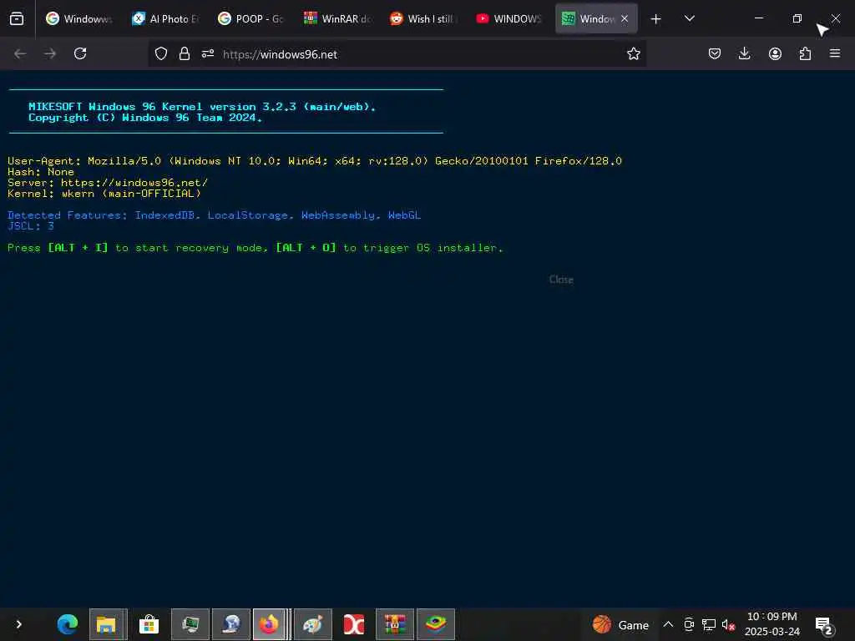Click the '[ALT + O]' OS installer text

[x=306, y=247]
